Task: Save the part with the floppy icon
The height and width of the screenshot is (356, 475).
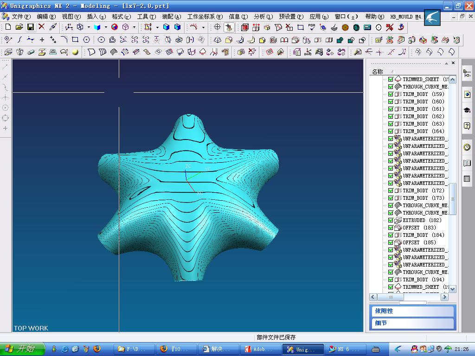Action: (31, 27)
